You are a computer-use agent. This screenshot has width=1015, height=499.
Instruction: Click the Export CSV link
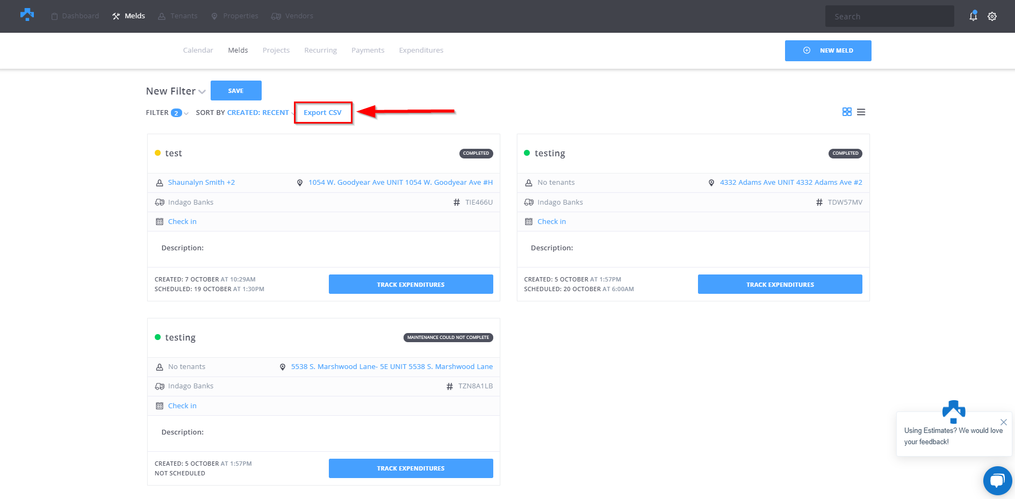pos(322,113)
